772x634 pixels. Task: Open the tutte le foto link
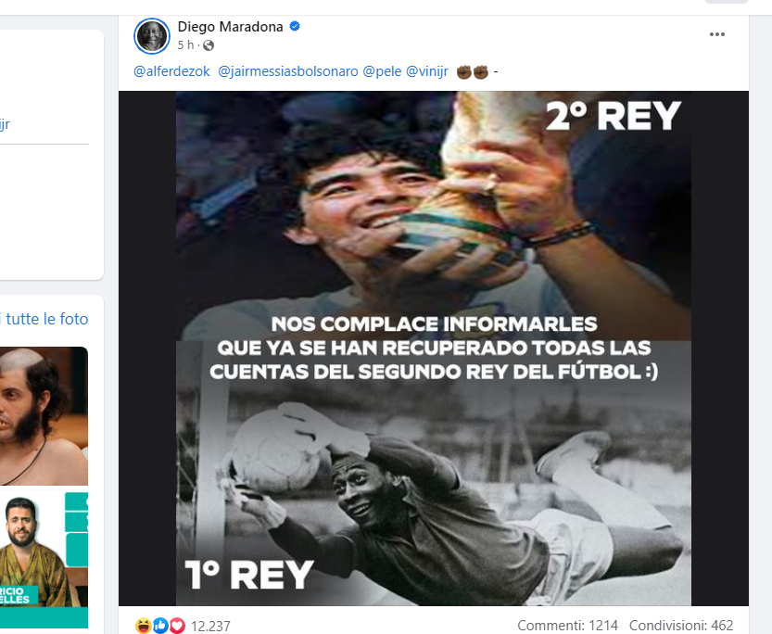[46, 319]
